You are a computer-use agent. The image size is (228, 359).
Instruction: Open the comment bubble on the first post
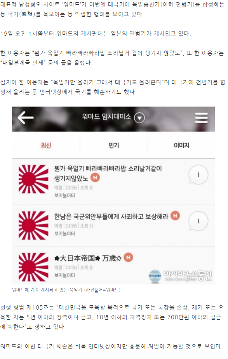198,175
